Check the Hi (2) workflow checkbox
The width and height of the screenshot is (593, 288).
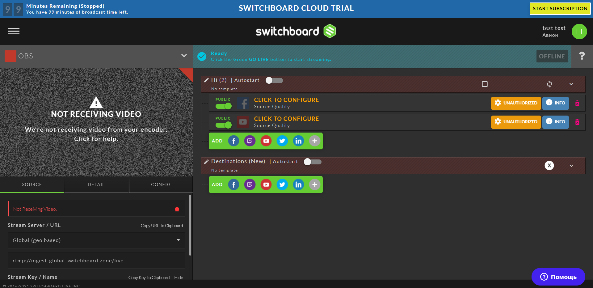point(485,84)
